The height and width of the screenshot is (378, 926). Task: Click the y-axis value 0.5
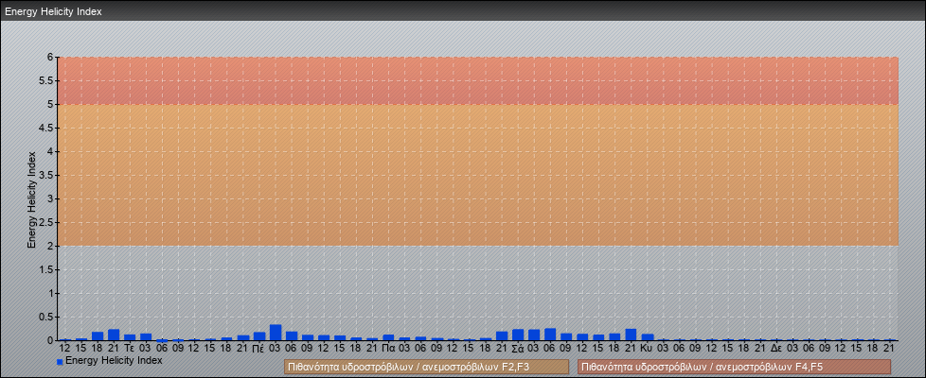click(47, 317)
